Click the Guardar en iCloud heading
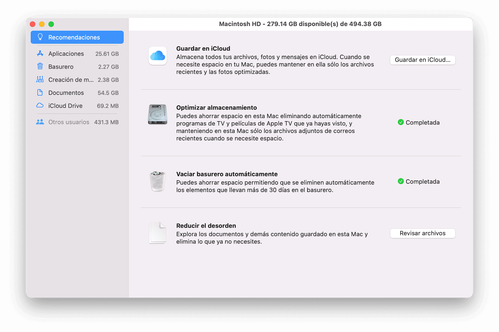 click(203, 48)
